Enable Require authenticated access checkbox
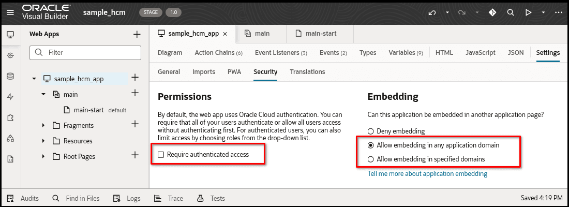569x207 pixels. pyautogui.click(x=161, y=154)
